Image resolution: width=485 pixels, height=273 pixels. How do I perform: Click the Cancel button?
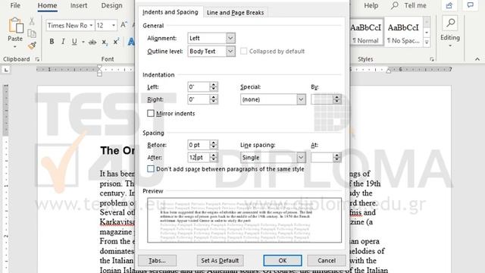[x=327, y=260]
